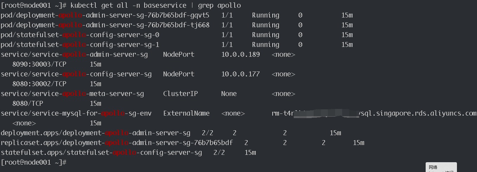477x172 pixels.
Task: Click the service-mysql-for-apollo-sg-env service name
Action: coord(76,113)
